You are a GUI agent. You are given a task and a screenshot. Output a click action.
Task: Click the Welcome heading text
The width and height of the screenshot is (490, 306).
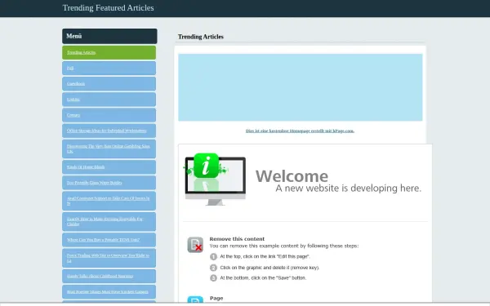[x=292, y=176]
